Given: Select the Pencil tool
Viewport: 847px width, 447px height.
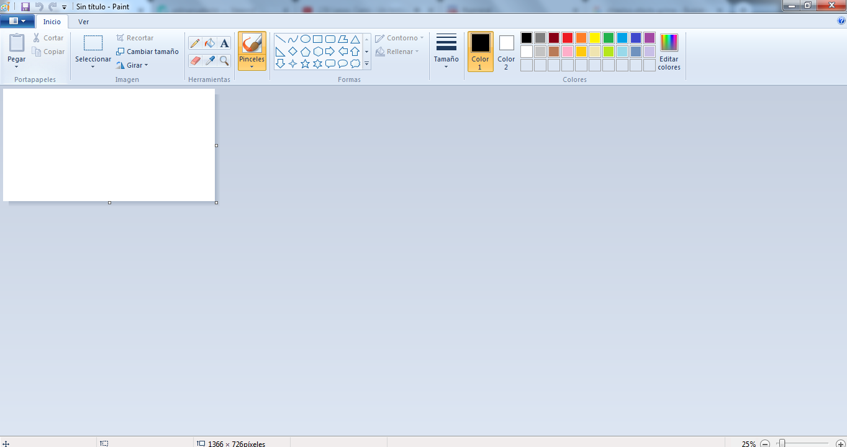Looking at the screenshot, I should 195,43.
